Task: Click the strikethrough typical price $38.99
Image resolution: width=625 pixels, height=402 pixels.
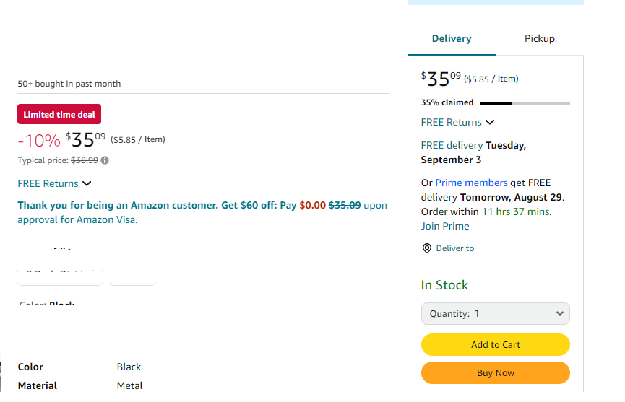Action: [85, 160]
